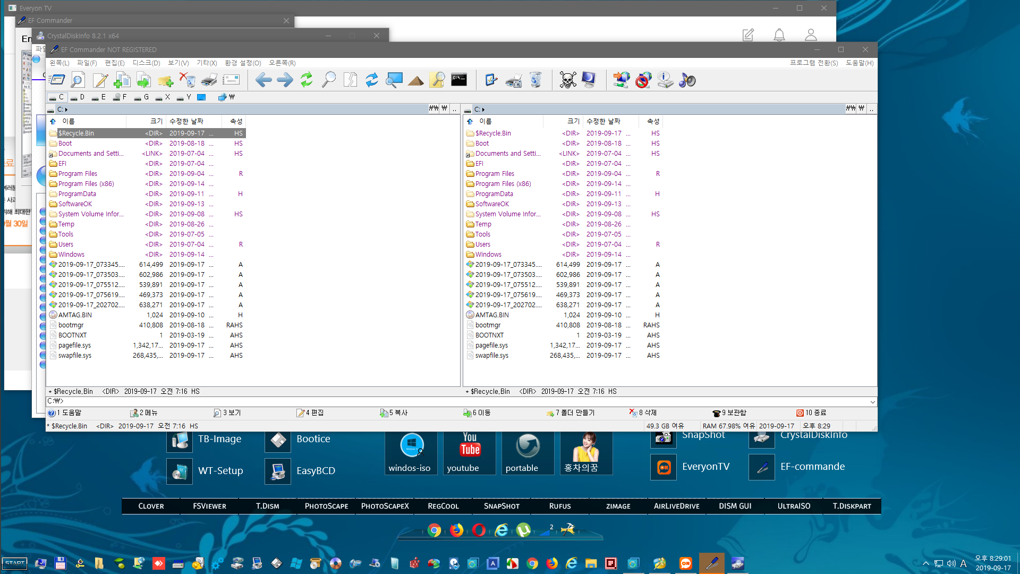Open the command line history dropdown
This screenshot has height=574, width=1020.
click(x=872, y=402)
